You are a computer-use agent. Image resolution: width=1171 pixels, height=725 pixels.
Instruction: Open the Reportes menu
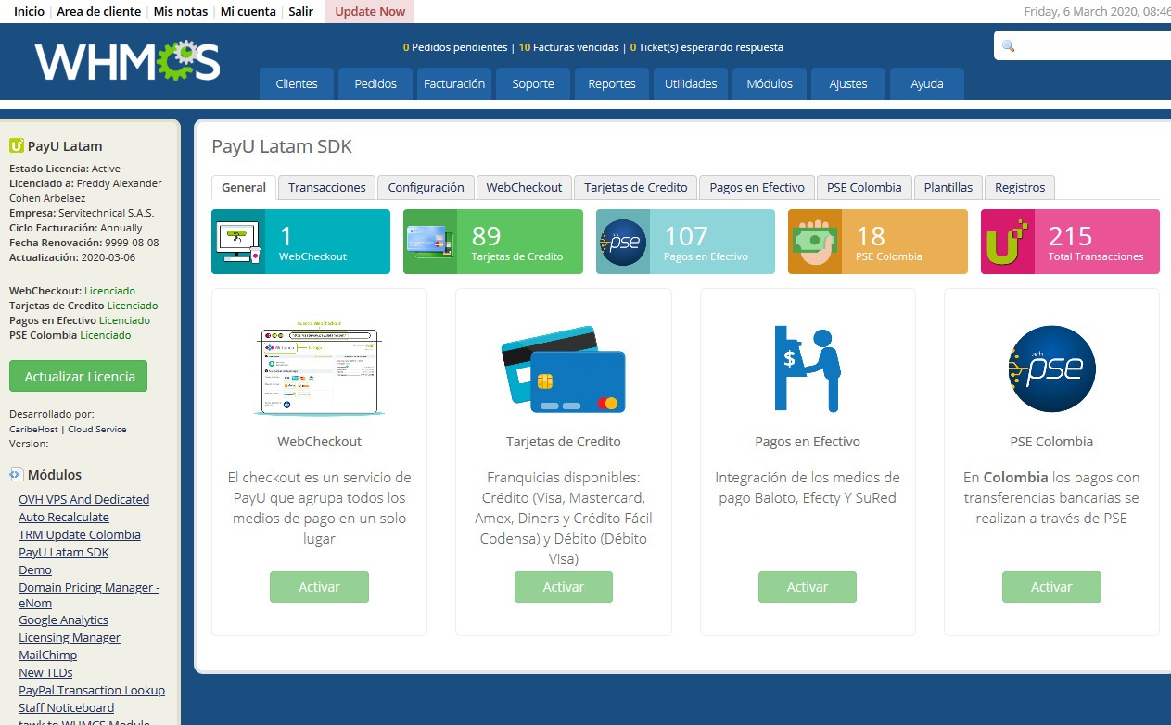click(612, 83)
